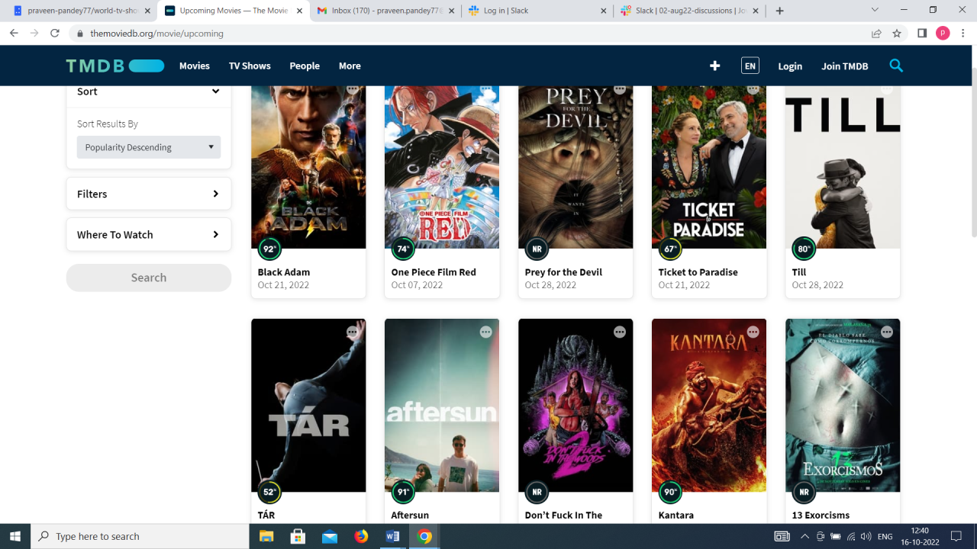This screenshot has height=549, width=977.
Task: Launch Firefox from taskbar
Action: point(361,537)
